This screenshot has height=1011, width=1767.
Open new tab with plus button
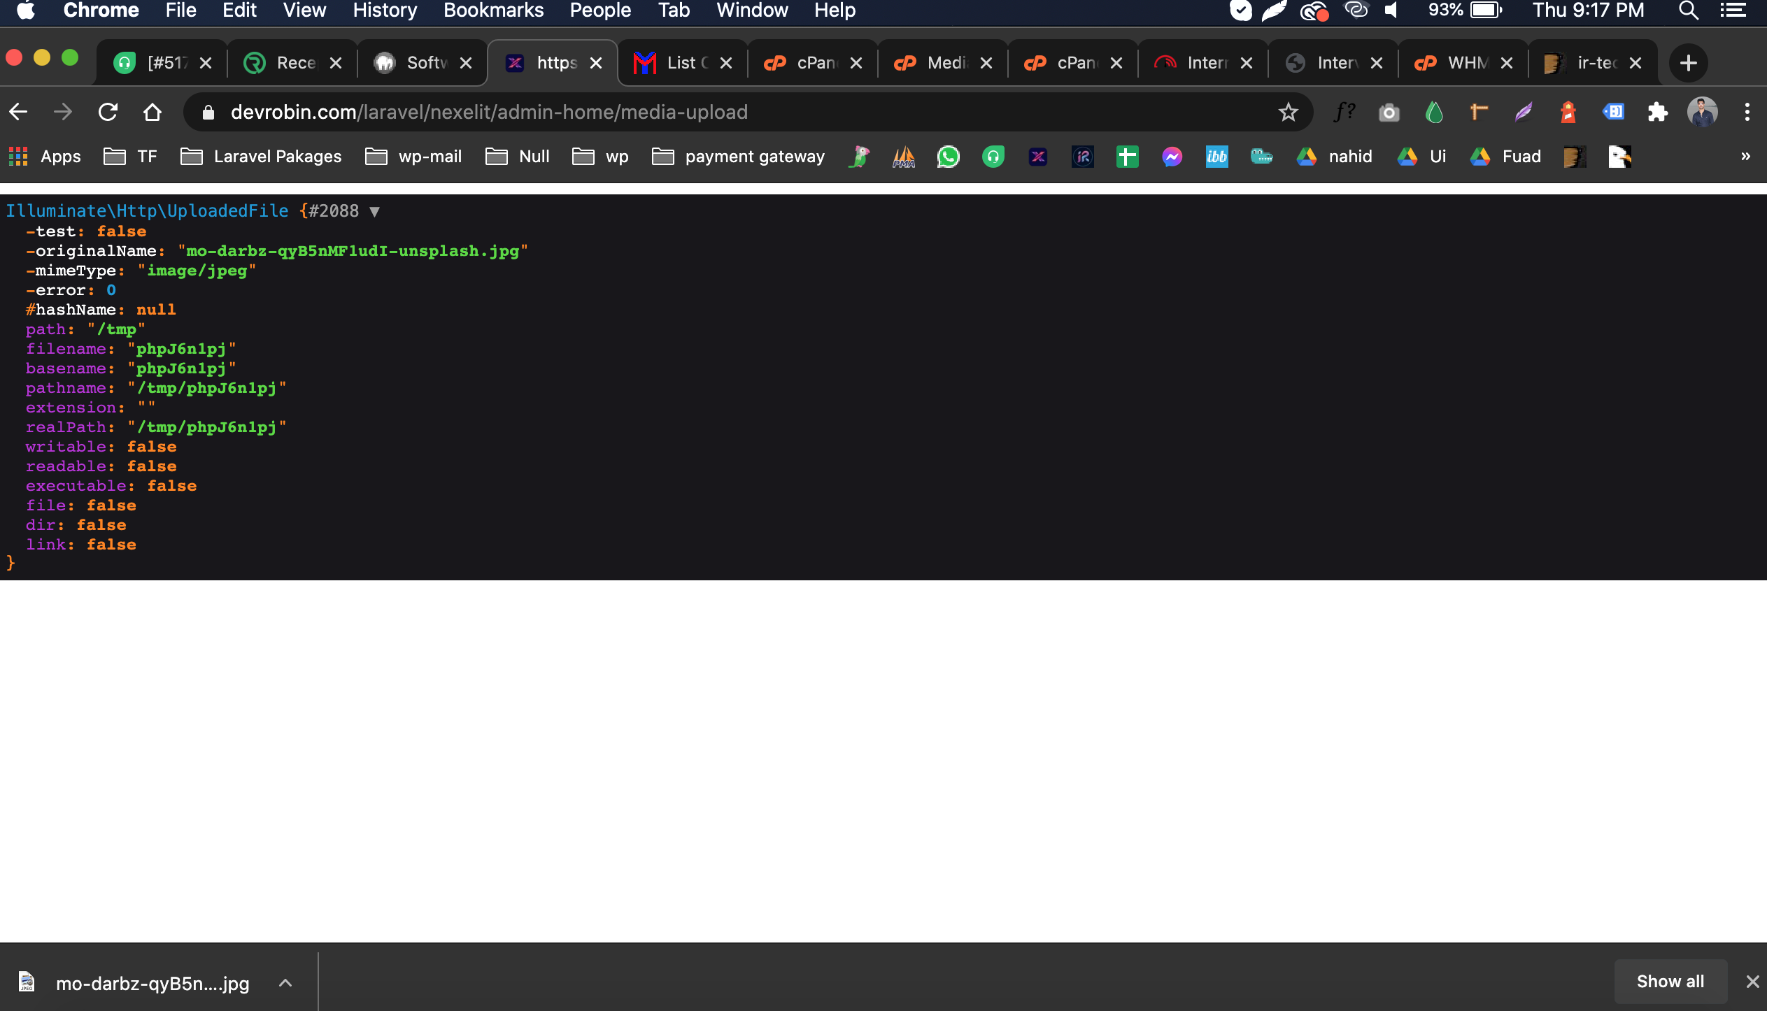[1688, 63]
